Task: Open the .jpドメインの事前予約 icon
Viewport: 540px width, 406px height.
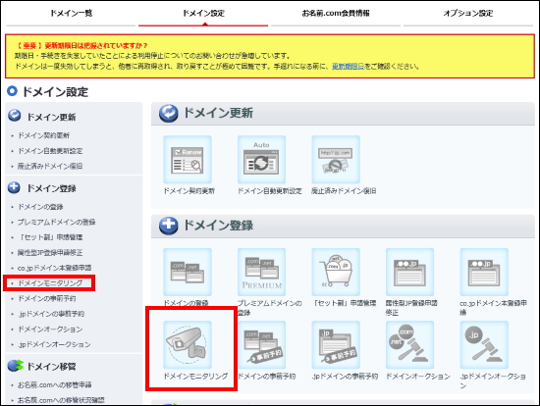Action: point(336,345)
